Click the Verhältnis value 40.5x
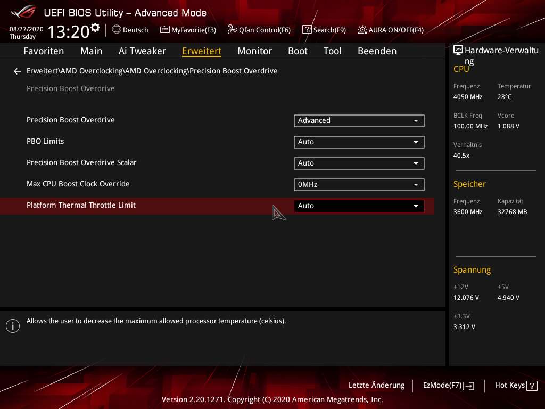Image resolution: width=545 pixels, height=409 pixels. click(461, 156)
